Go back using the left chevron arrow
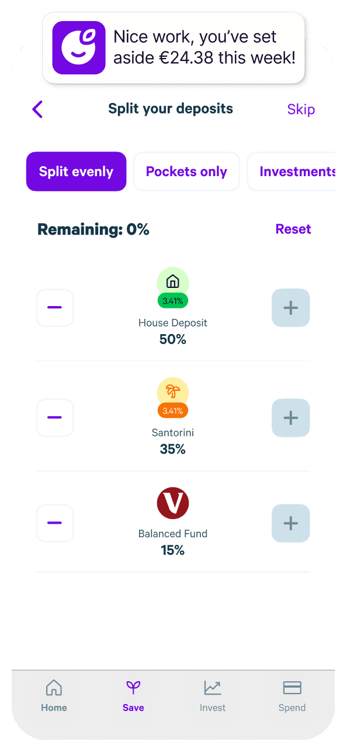The image size is (347, 752). [37, 109]
